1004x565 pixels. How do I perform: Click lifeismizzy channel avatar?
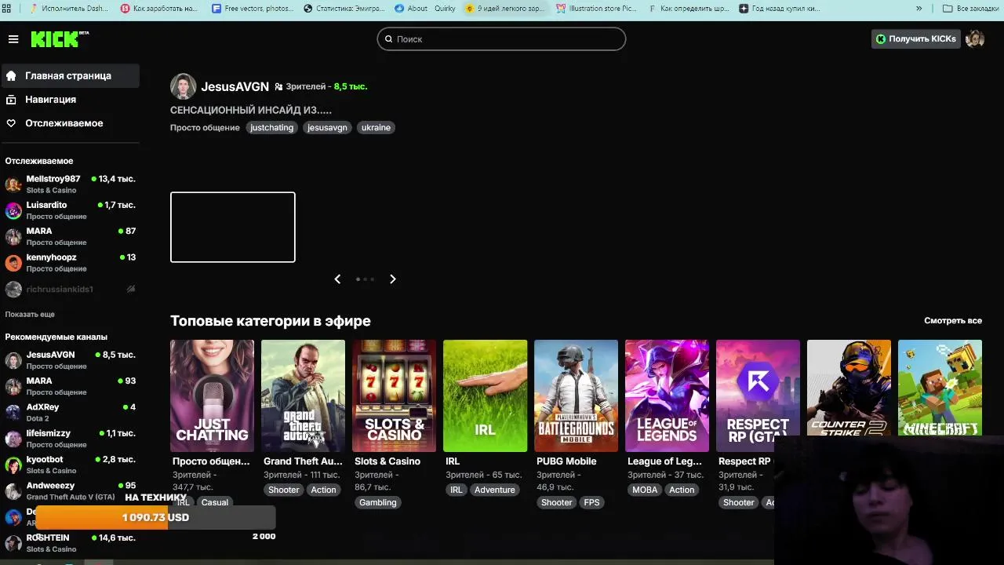click(x=13, y=439)
